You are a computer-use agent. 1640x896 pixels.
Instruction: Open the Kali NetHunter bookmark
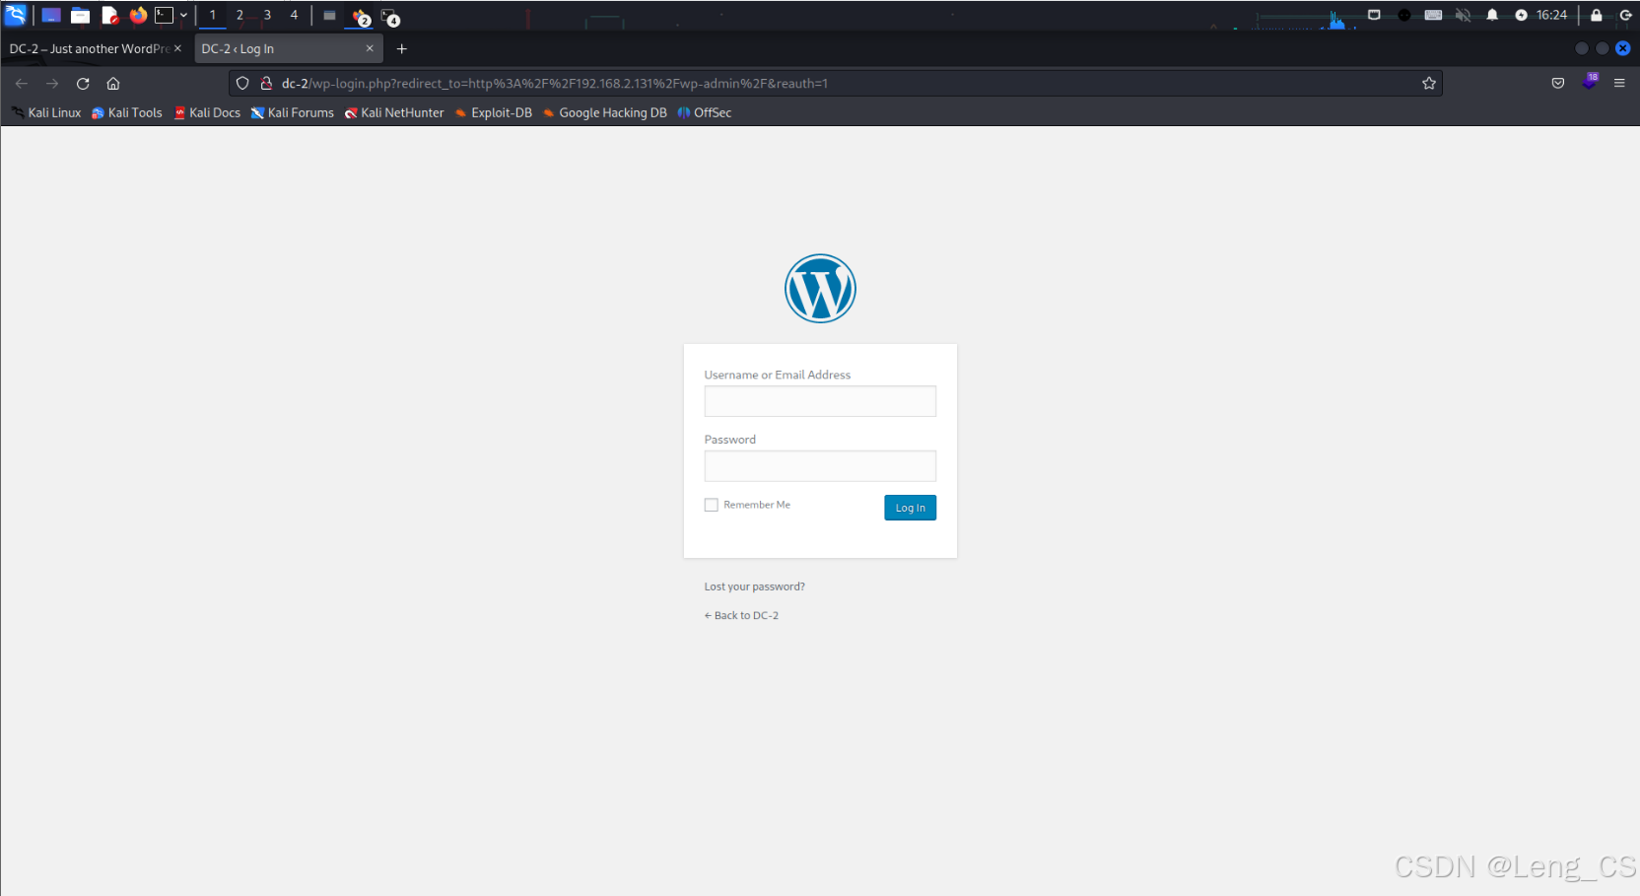(394, 112)
